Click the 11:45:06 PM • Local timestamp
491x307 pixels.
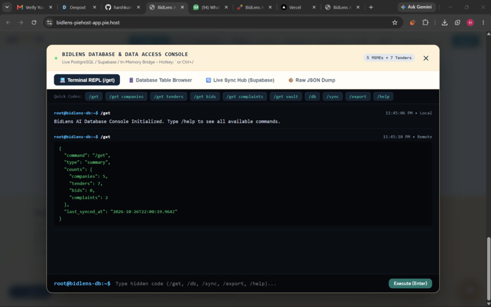click(x=409, y=113)
